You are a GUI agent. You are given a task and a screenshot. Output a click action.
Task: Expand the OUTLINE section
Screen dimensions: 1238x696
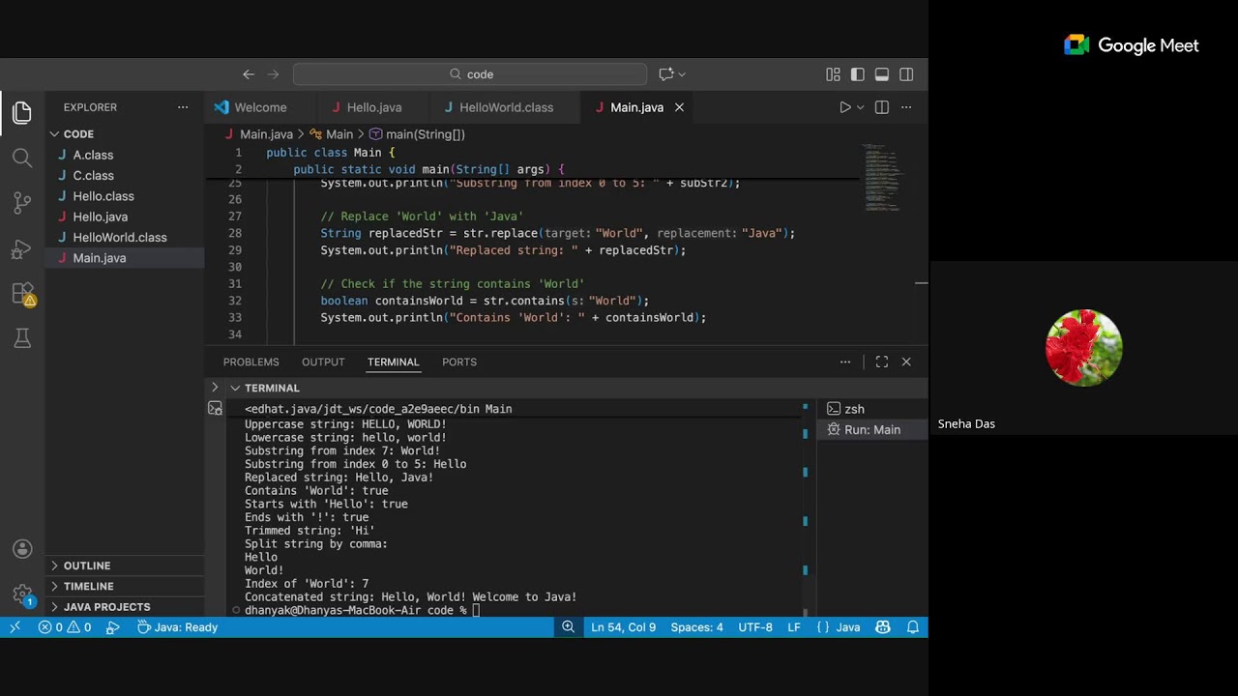(x=87, y=565)
